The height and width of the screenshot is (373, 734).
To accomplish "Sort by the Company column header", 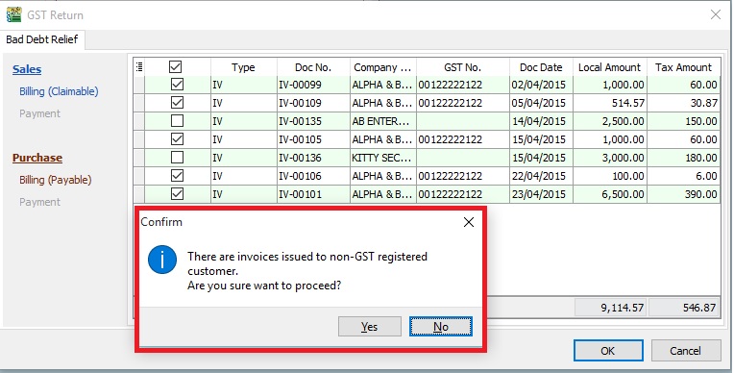I will pyautogui.click(x=383, y=67).
